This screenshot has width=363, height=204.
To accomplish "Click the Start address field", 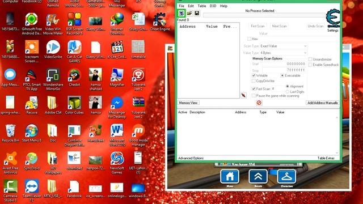I will [284, 64].
